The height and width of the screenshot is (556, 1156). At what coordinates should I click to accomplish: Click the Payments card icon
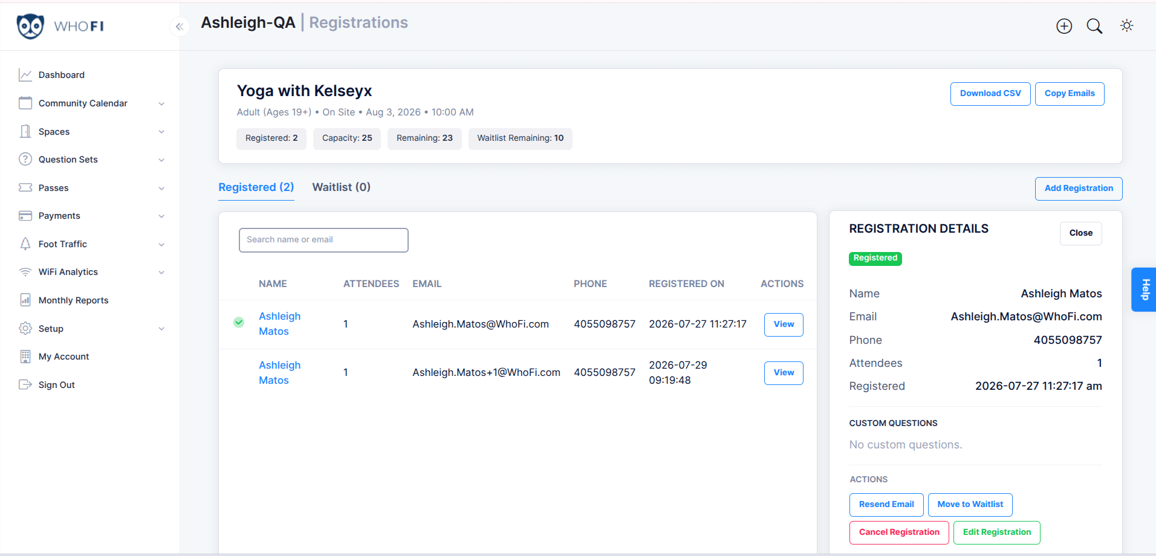pyautogui.click(x=25, y=216)
